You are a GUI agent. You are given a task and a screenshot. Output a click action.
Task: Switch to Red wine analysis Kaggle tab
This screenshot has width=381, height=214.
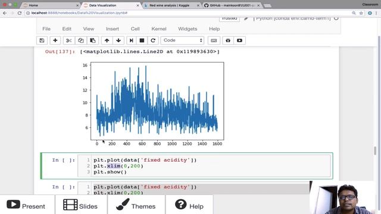tap(171, 5)
